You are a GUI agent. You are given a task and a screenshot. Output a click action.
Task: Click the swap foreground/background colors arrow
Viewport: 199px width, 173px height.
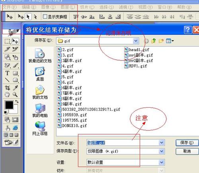[17, 102]
